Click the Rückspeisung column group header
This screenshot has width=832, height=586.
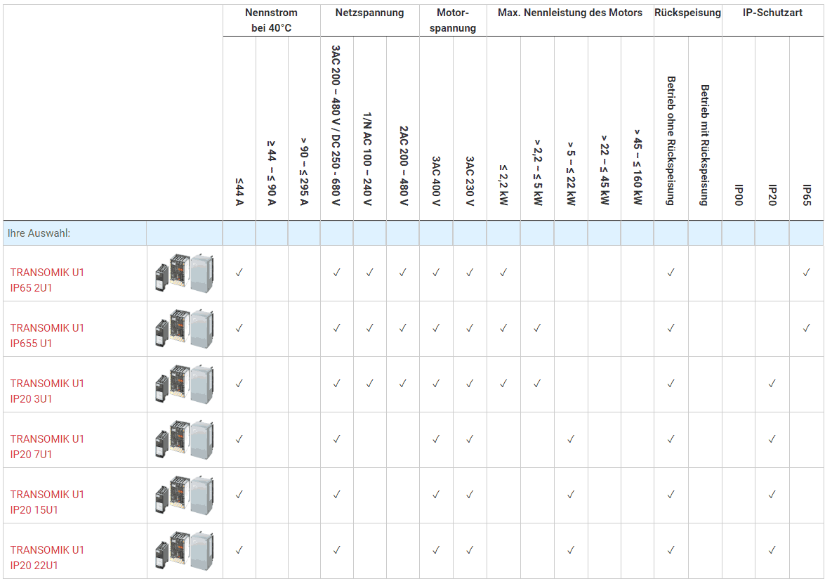point(687,13)
